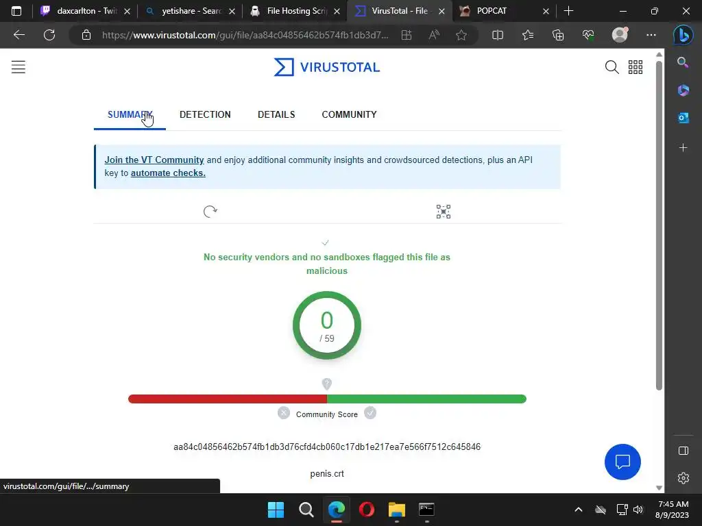
Task: Open sidebar settings gear
Action: click(x=683, y=478)
